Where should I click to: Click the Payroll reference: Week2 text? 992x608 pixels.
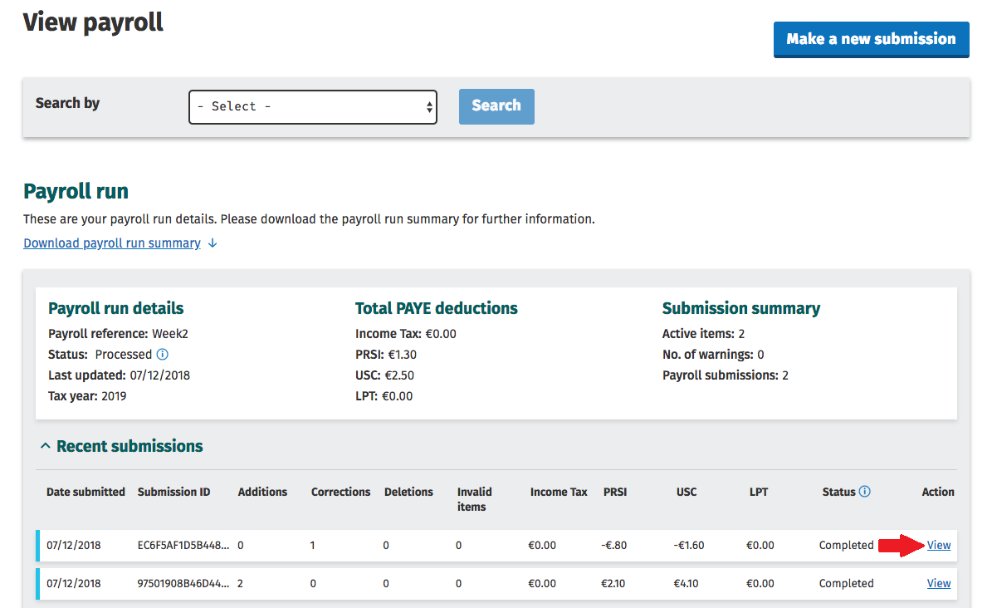tap(119, 334)
